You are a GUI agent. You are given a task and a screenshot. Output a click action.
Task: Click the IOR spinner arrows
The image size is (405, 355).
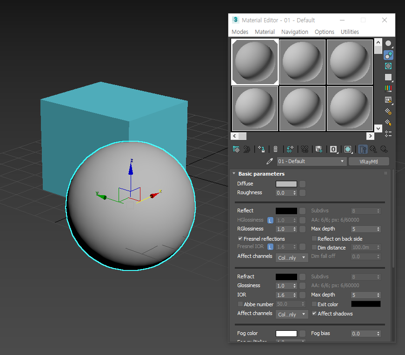pyautogui.click(x=294, y=295)
